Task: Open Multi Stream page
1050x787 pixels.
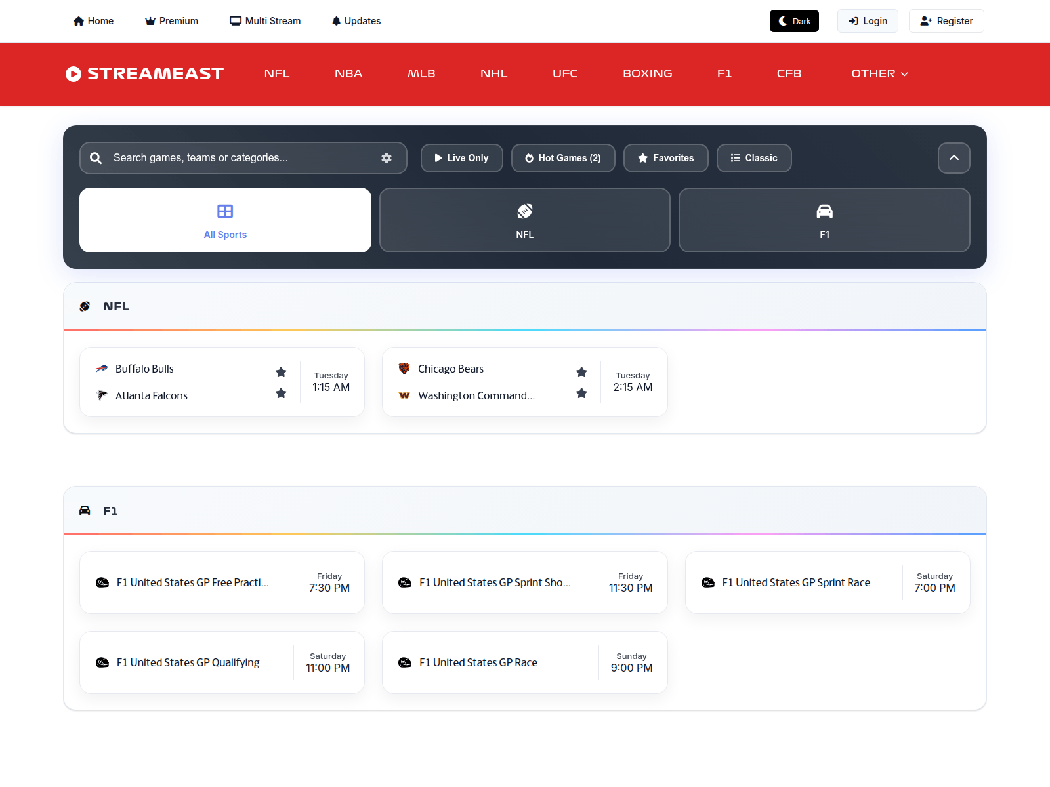Action: [x=265, y=21]
